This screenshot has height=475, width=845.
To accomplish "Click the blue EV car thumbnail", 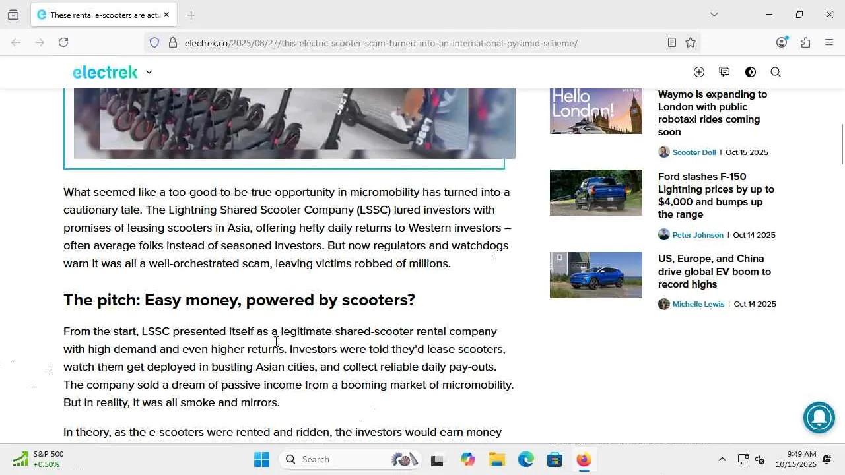I will pos(596,275).
